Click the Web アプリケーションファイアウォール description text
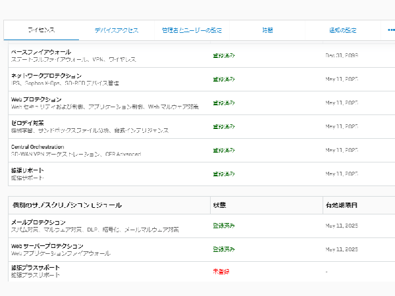Image resolution: width=395 pixels, height=296 pixels. pyautogui.click(x=61, y=253)
